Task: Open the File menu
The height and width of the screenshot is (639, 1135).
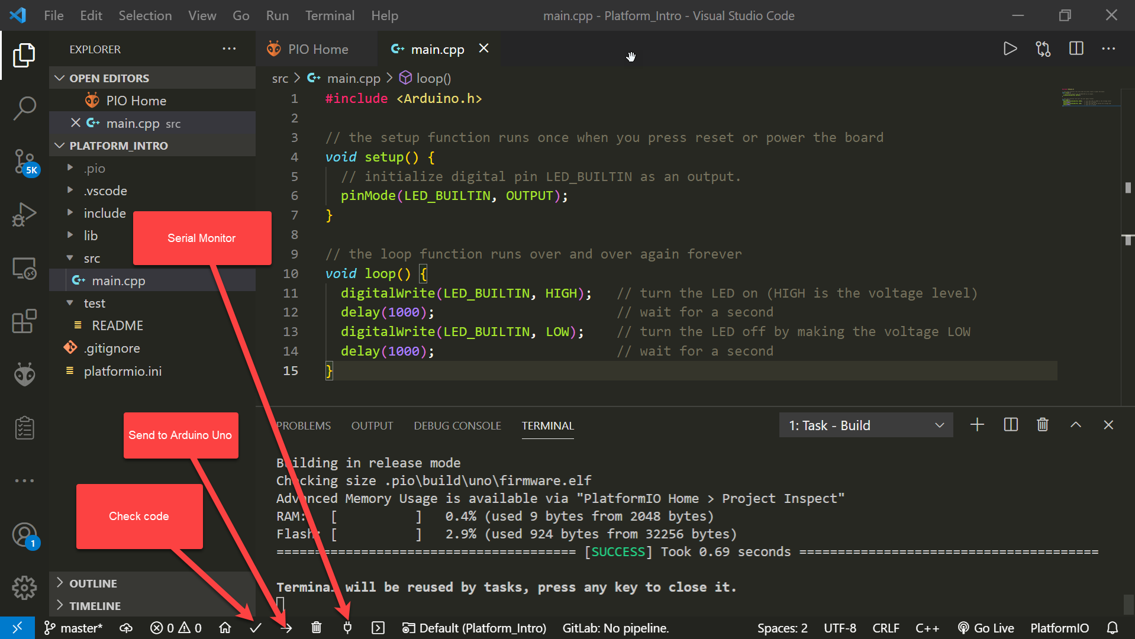Action: click(54, 15)
